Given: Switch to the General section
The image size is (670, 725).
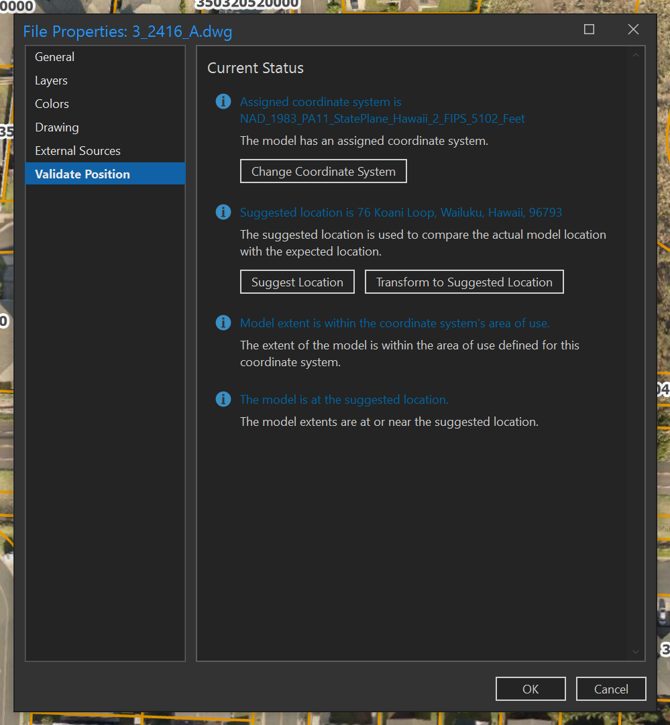Looking at the screenshot, I should [54, 57].
